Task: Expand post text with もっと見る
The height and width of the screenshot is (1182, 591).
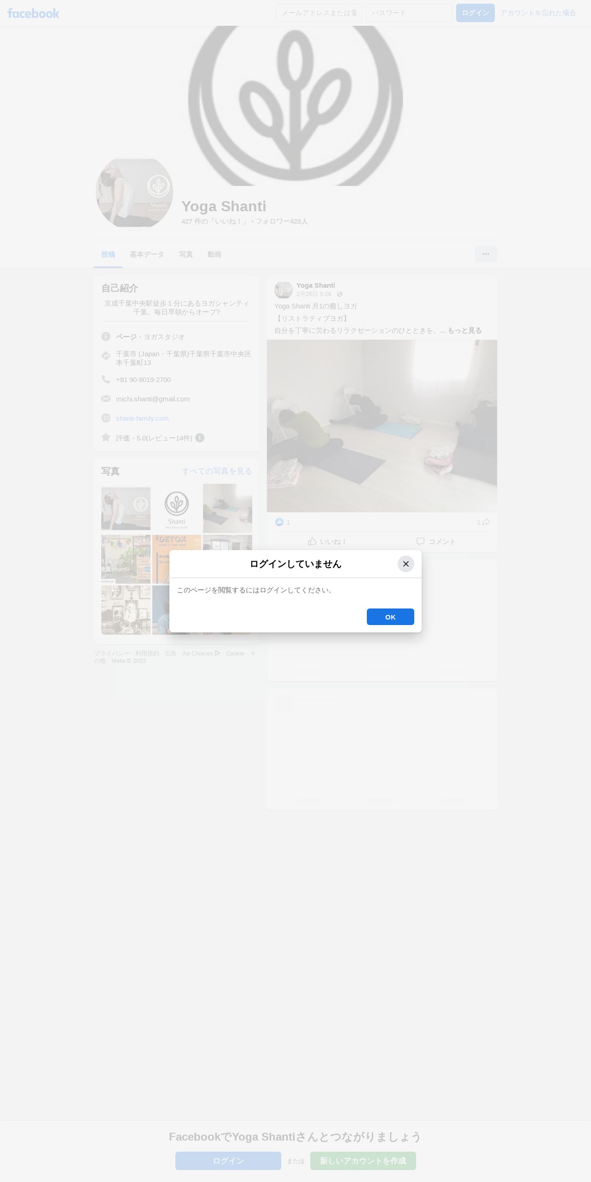Action: coord(465,330)
